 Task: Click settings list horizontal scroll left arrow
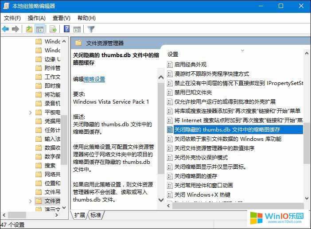(169, 206)
